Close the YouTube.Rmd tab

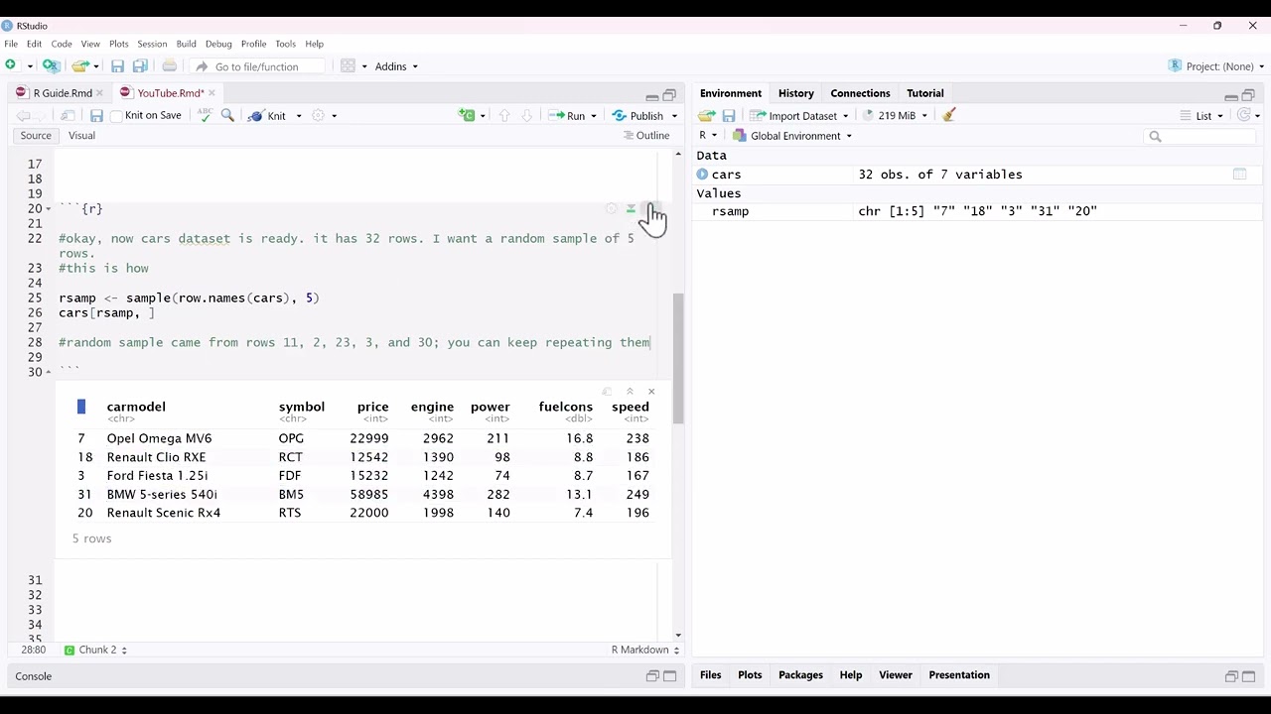coord(212,93)
